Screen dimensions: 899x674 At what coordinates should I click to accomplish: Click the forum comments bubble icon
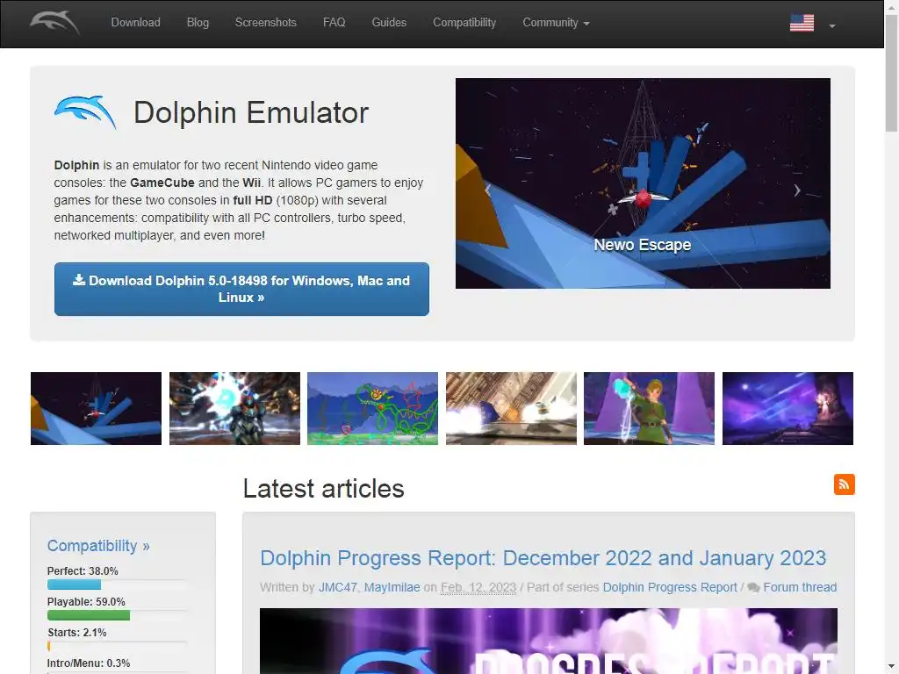coord(753,587)
